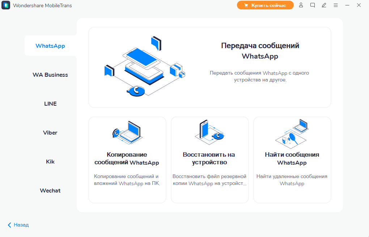This screenshot has width=369, height=237.
Task: Open the feedback chat bubble icon
Action: (x=313, y=5)
